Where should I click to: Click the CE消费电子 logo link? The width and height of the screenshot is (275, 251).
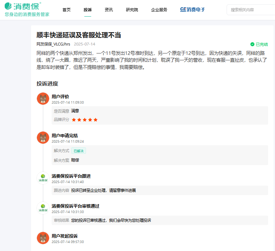[x=192, y=9]
